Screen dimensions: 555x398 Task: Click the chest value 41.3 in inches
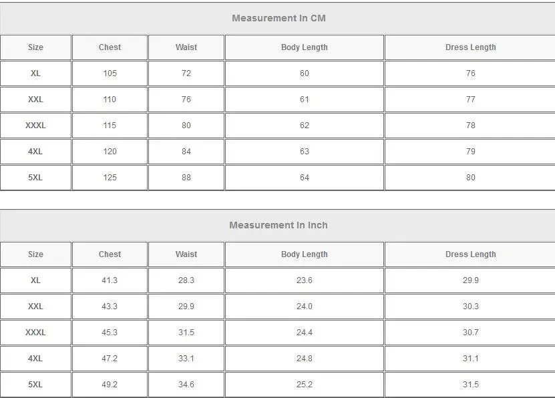coord(110,280)
